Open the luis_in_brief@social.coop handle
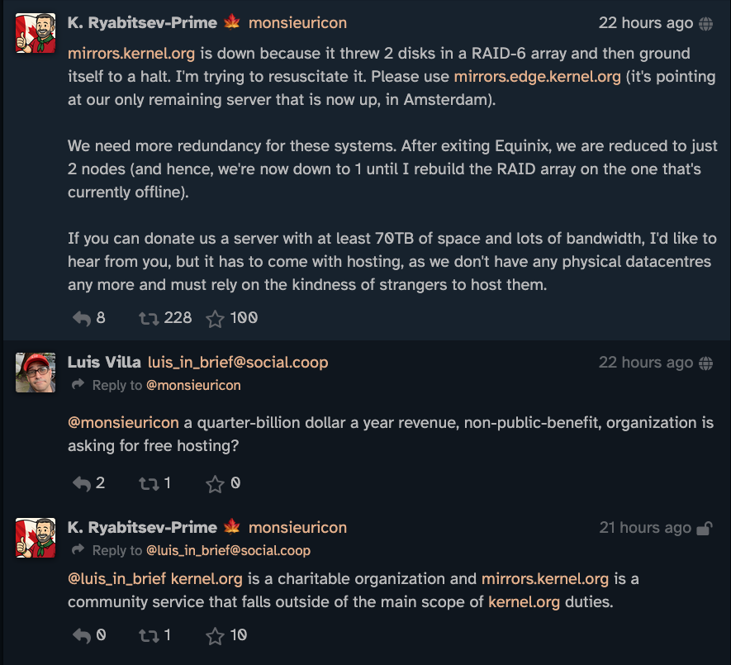 click(x=238, y=362)
